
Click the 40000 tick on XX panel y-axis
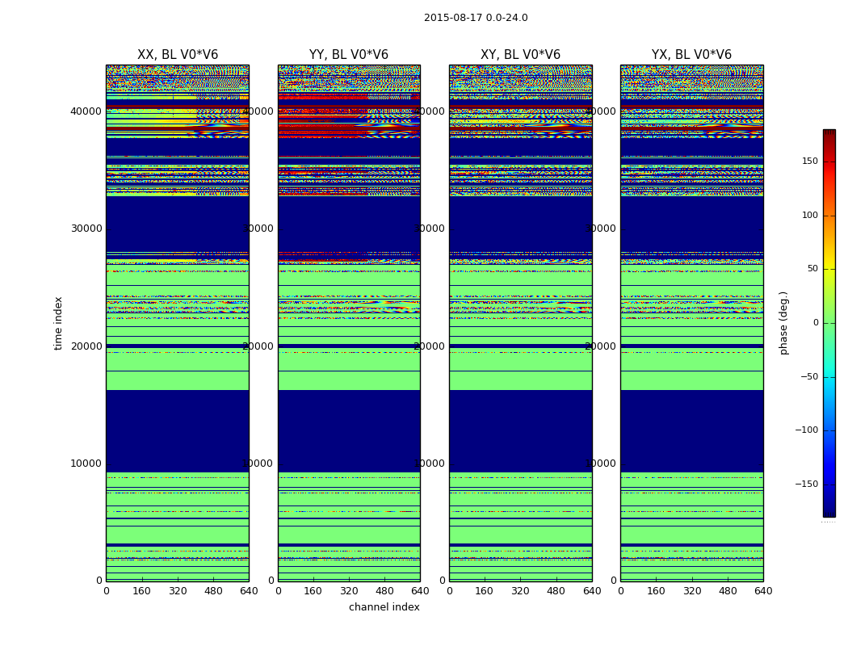pos(86,111)
